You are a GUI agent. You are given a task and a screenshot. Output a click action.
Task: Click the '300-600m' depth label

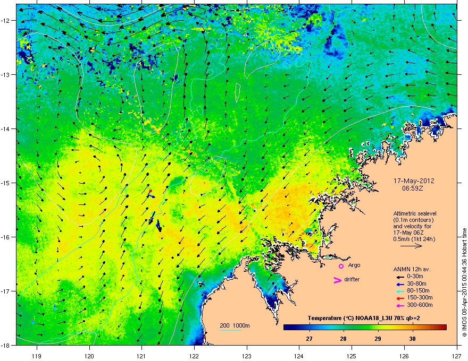pyautogui.click(x=420, y=305)
